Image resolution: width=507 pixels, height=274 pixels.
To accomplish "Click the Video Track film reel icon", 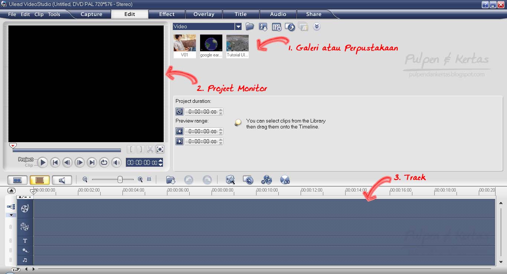I will [x=24, y=208].
